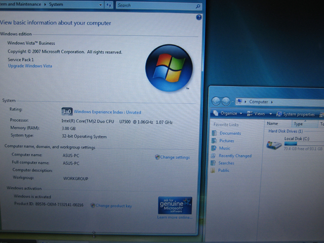
Task: Open Documents in Favorite Links
Action: pyautogui.click(x=230, y=133)
